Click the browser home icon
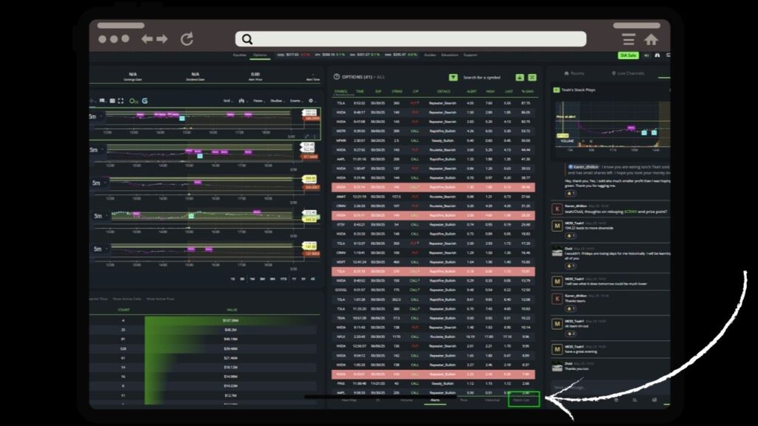This screenshot has height=426, width=758. (x=651, y=39)
